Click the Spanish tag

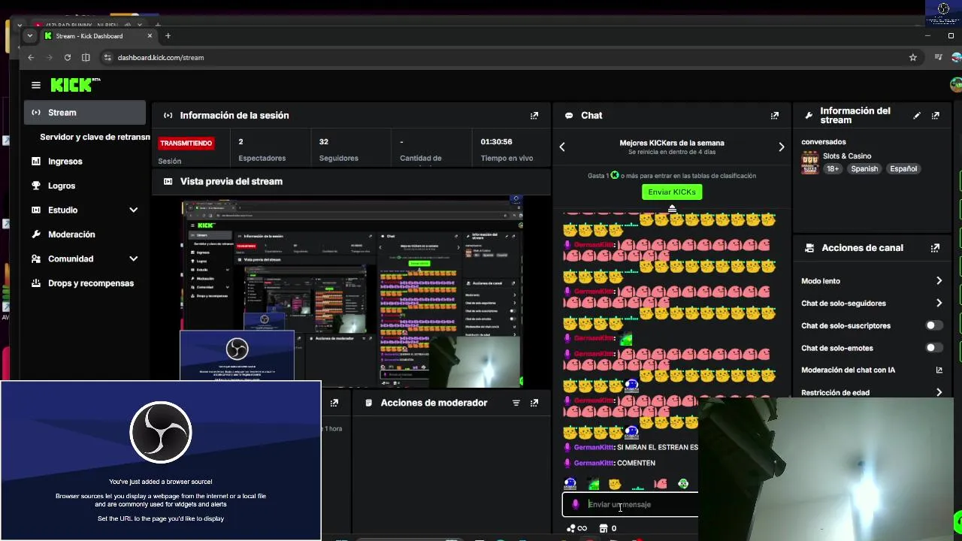tap(864, 169)
